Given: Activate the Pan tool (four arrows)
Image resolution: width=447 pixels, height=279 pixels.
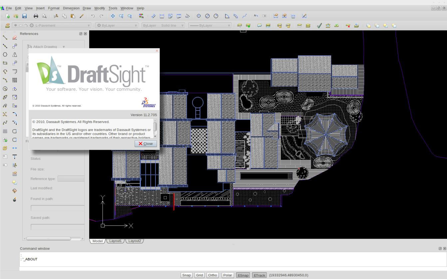Looking at the screenshot, I should [x=113, y=16].
